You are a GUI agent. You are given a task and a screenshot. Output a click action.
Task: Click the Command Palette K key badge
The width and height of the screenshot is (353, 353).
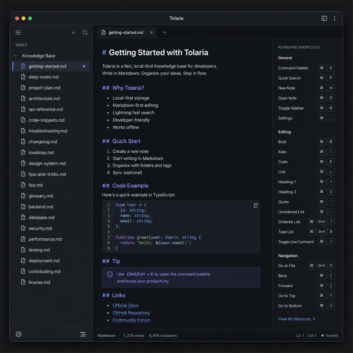(x=331, y=68)
